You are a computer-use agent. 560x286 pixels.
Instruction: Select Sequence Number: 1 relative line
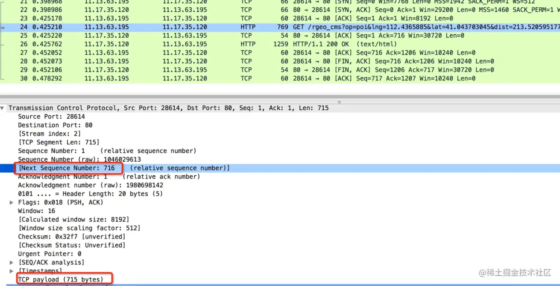point(107,151)
